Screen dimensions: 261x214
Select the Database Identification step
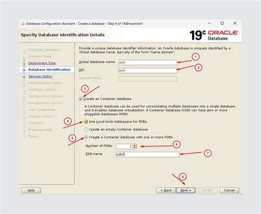50,69
